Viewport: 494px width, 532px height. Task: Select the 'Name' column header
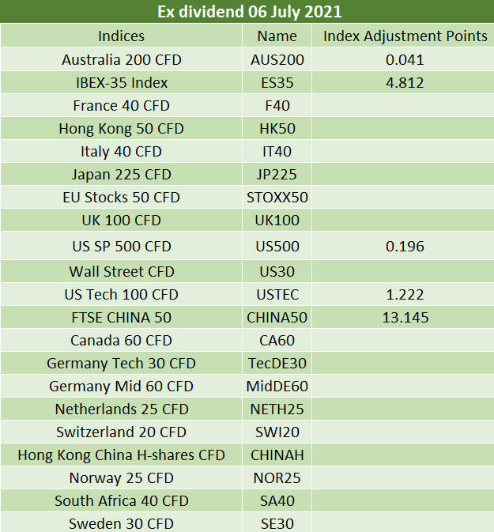click(x=277, y=36)
